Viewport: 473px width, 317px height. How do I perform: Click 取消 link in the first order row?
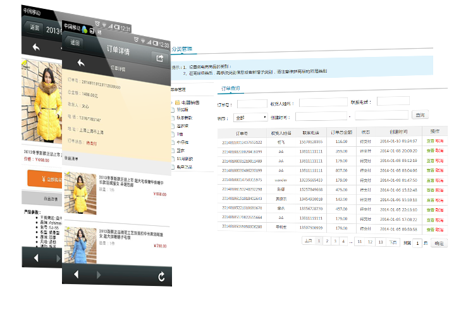pyautogui.click(x=439, y=141)
